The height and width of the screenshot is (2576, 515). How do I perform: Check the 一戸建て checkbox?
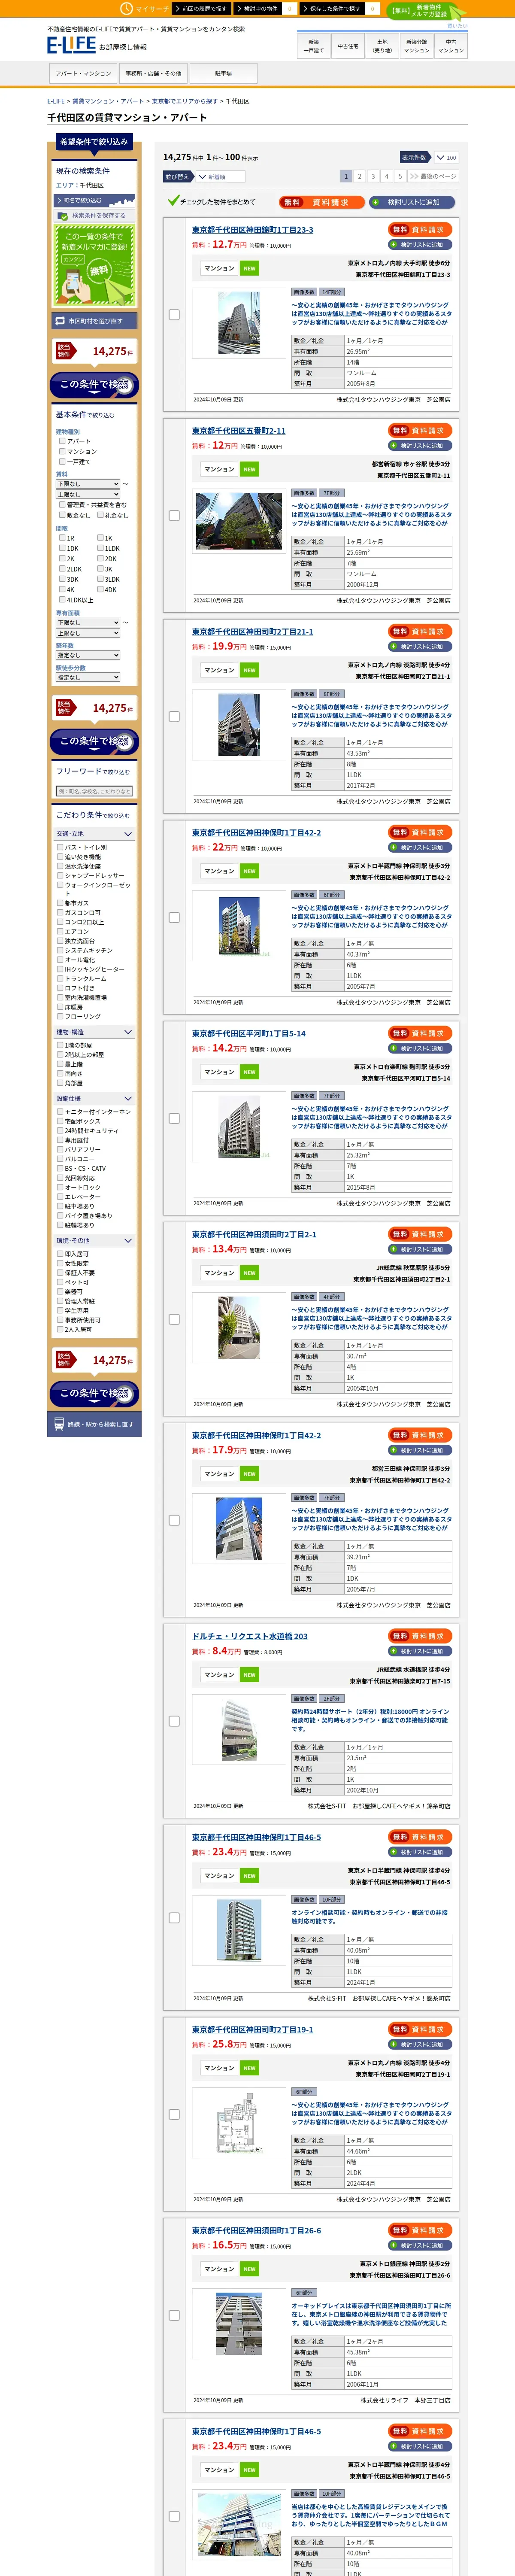pos(62,461)
